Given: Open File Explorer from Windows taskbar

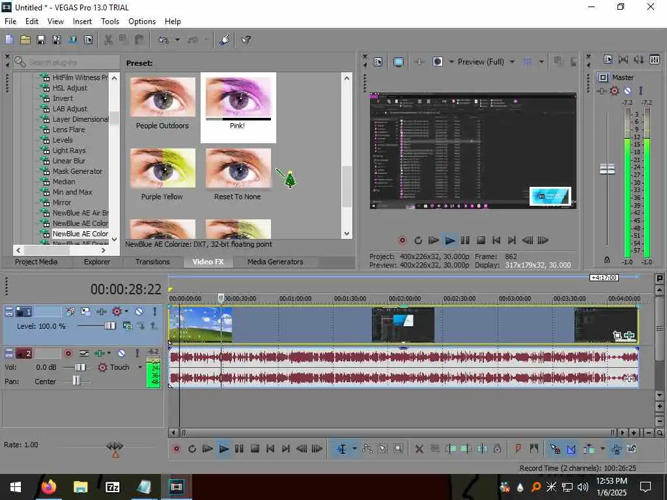Looking at the screenshot, I should (80, 487).
